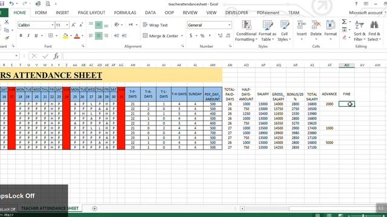Click Merge & Center button
The image size is (387, 217).
pyautogui.click(x=160, y=36)
